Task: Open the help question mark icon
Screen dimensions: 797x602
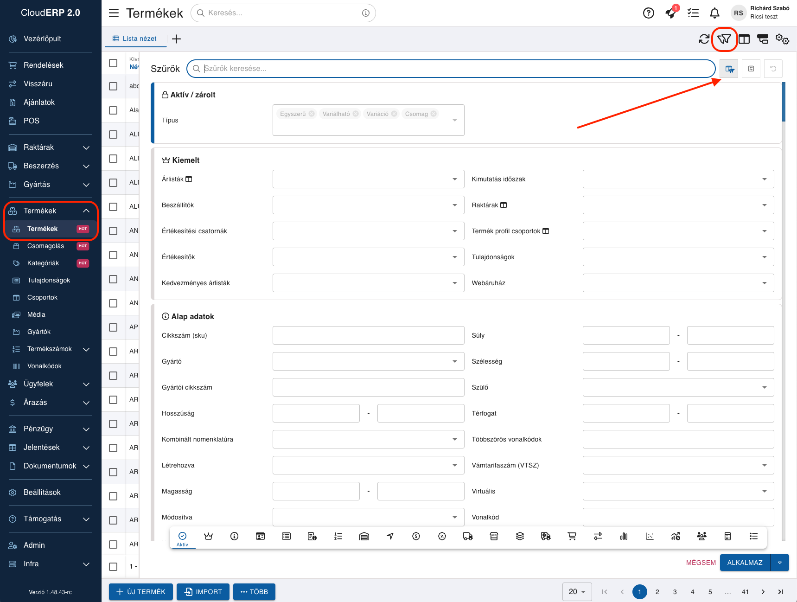Action: [x=649, y=13]
